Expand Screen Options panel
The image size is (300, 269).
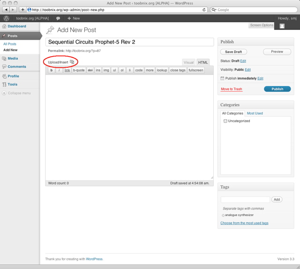[262, 25]
